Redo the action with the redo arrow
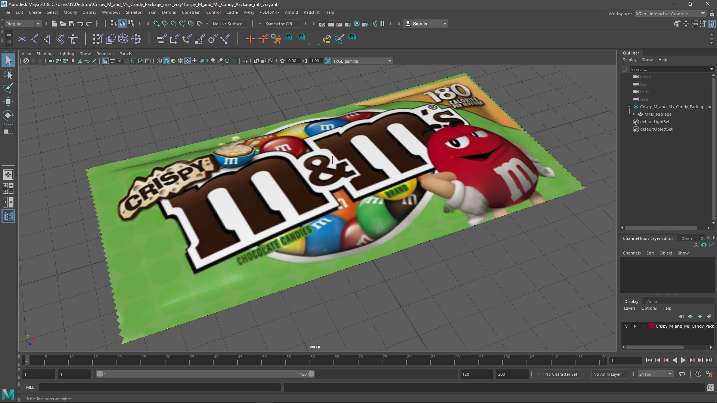Screen dimensions: 717x403 pyautogui.click(x=89, y=24)
